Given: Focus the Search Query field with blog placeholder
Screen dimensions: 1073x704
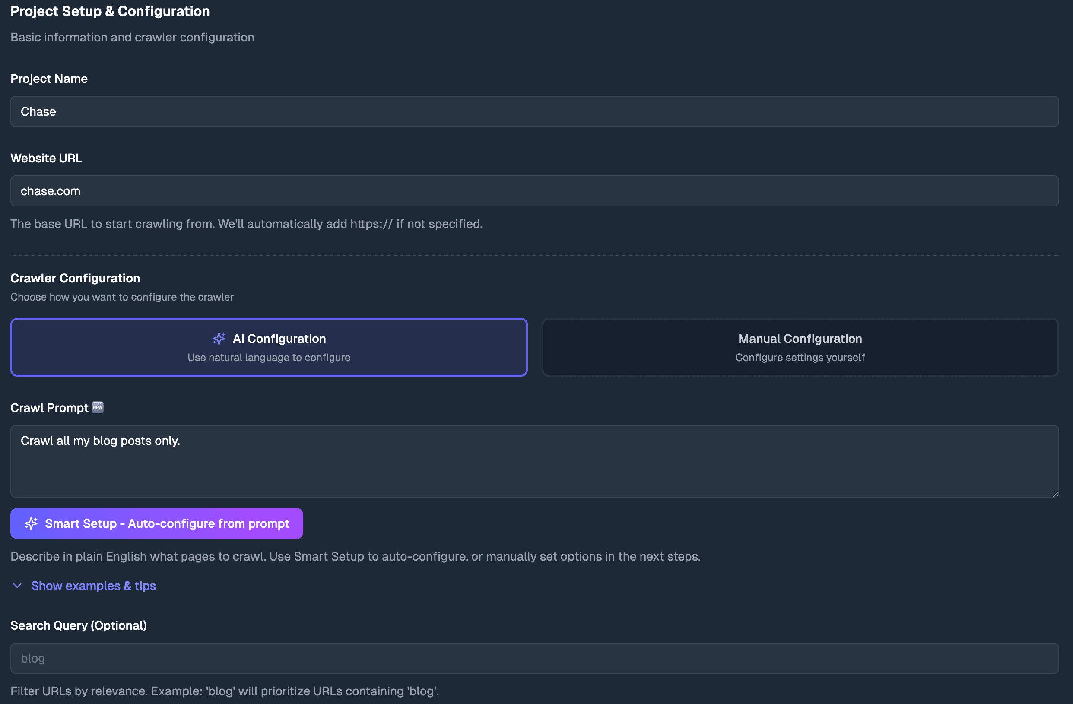Looking at the screenshot, I should tap(534, 658).
